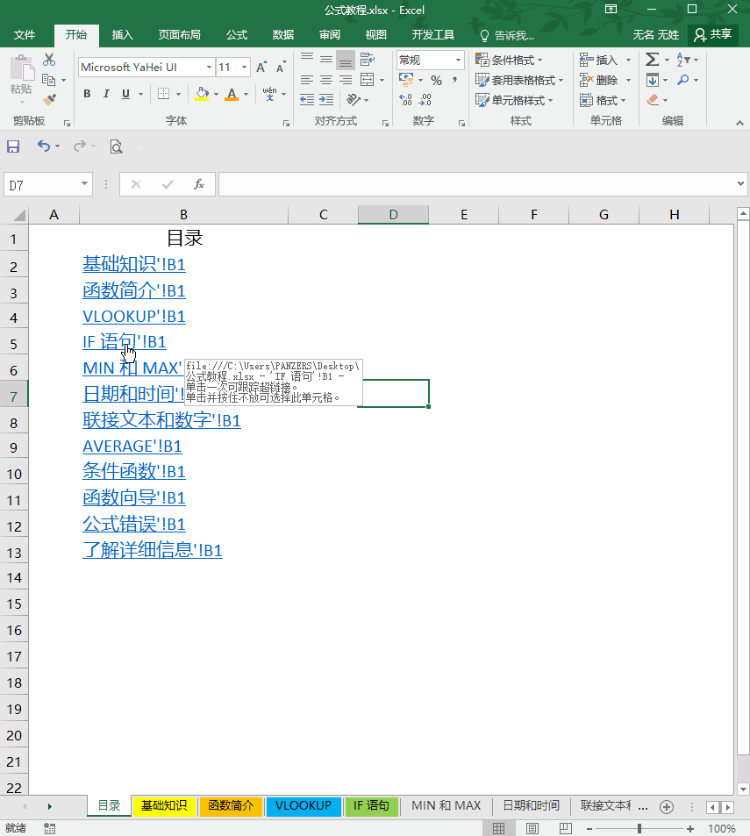Viewport: 750px width, 836px height.
Task: Align text to the right
Action: pyautogui.click(x=346, y=80)
